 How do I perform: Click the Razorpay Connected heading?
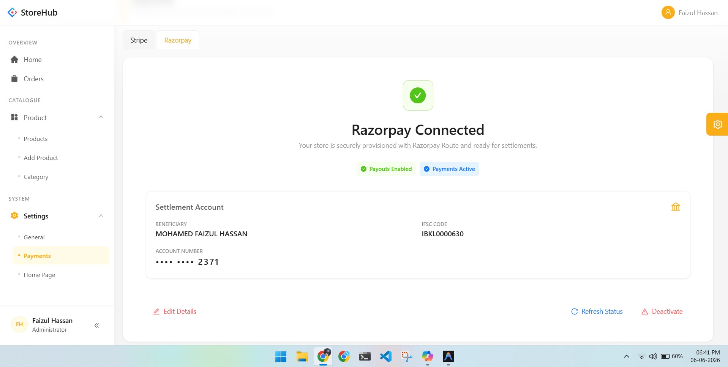click(x=418, y=130)
